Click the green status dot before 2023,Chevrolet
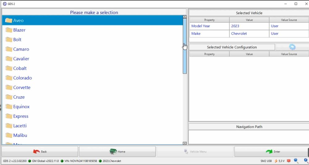This screenshot has width=309, height=165. 100,161
